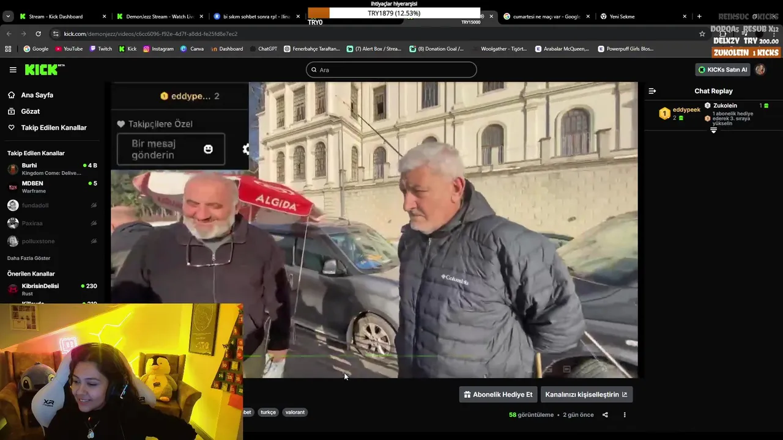Open Dashboard bookmark

click(x=226, y=49)
